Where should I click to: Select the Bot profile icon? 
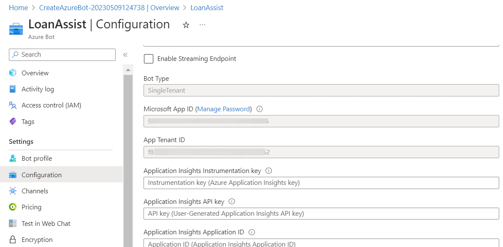click(x=13, y=158)
